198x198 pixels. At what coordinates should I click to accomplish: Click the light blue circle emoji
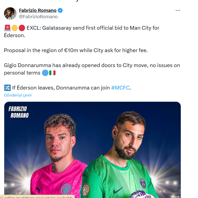click(x=45, y=73)
